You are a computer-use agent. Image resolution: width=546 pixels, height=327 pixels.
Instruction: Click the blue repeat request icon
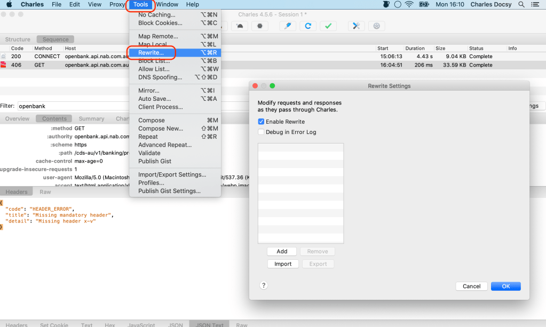(x=308, y=26)
